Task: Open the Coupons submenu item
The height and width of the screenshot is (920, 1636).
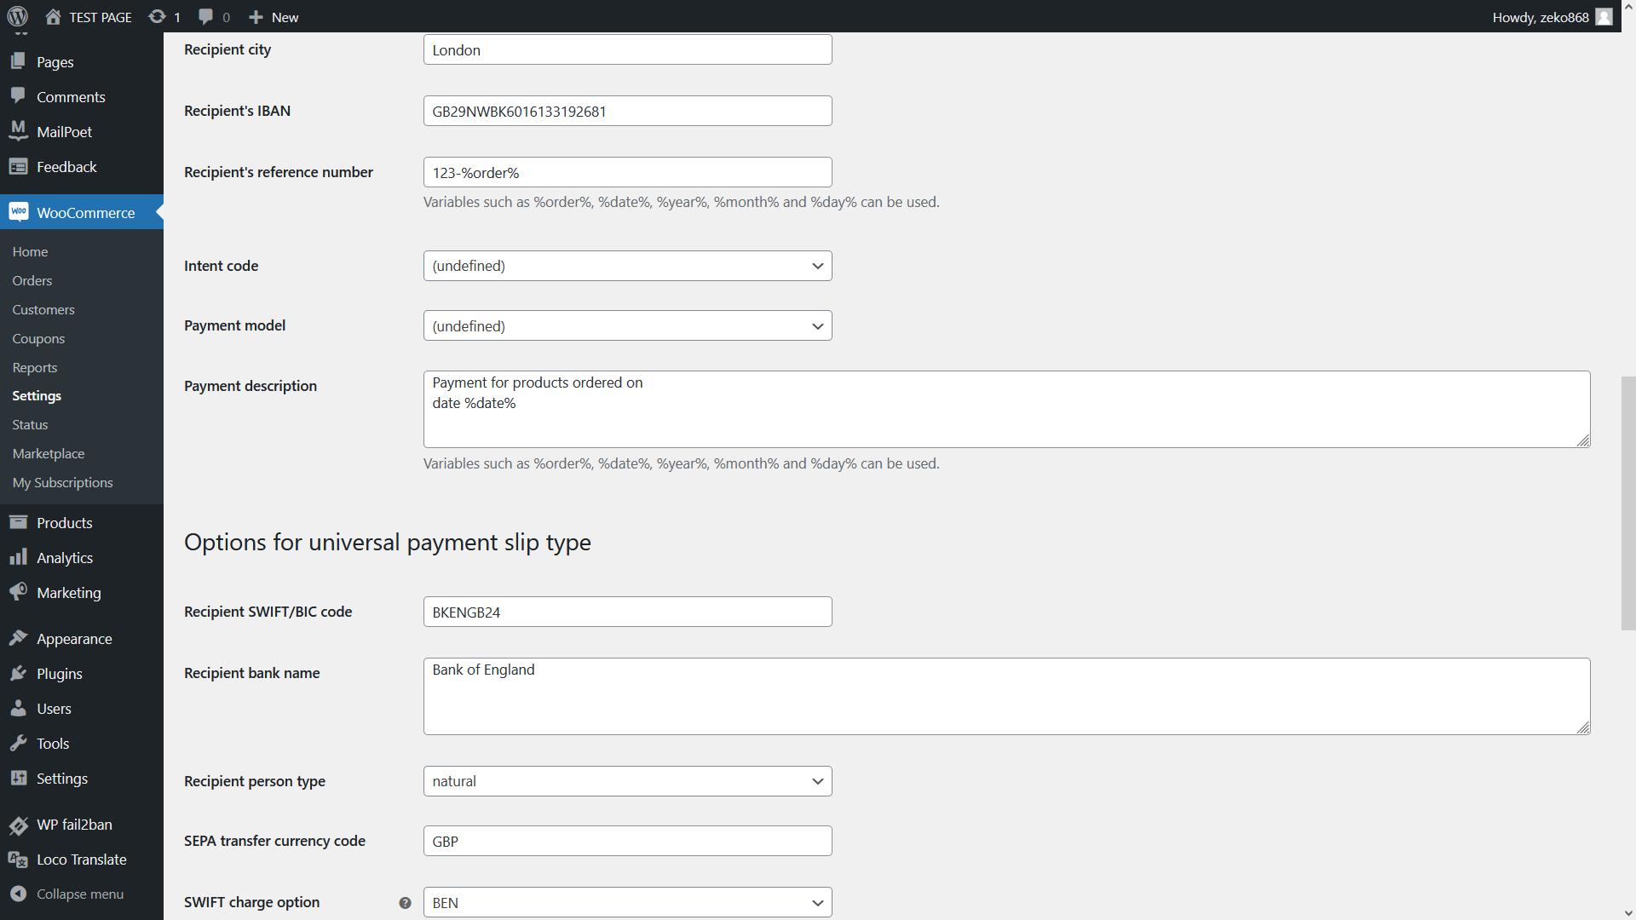Action: (38, 338)
